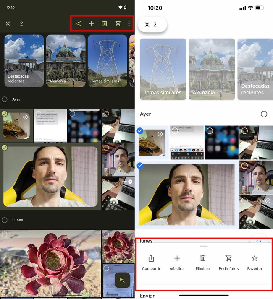Viewport: 273px width, 299px height.
Task: Tap the battery status icon on iPhone
Action: pos(260,8)
